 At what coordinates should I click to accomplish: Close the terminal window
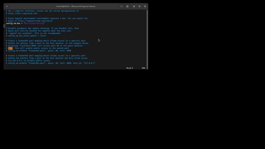pos(145,7)
